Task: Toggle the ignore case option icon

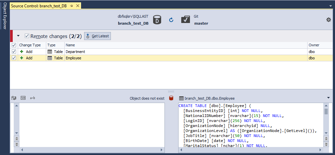Action: (14, 98)
